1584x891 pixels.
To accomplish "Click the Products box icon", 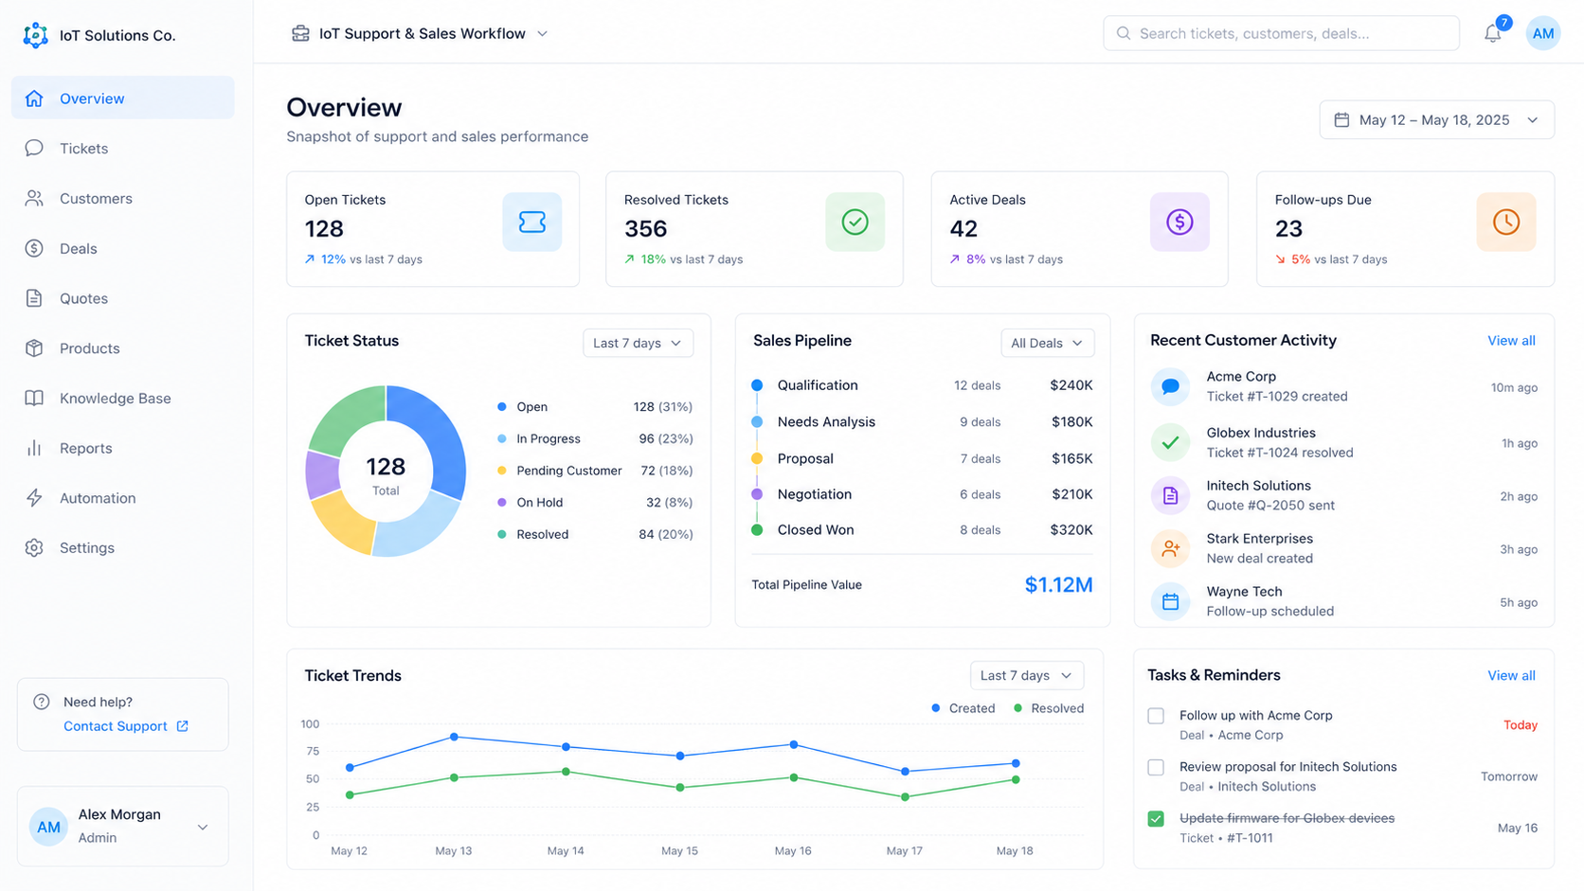I will pyautogui.click(x=34, y=347).
